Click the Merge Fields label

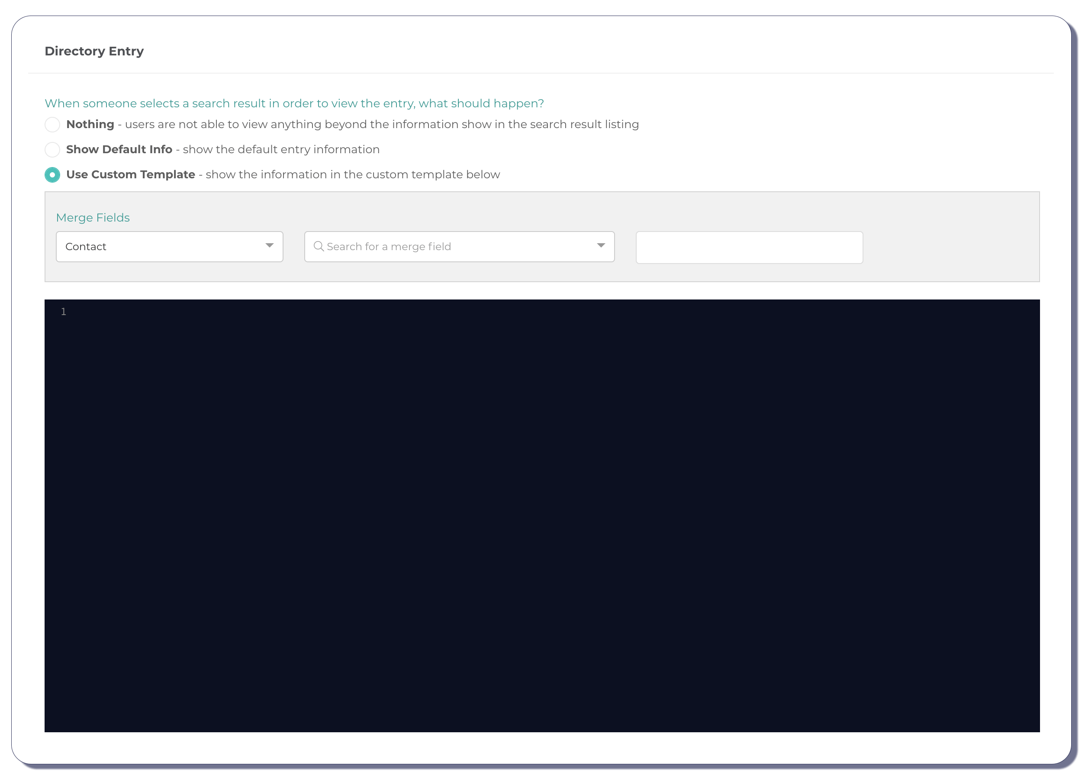tap(93, 218)
